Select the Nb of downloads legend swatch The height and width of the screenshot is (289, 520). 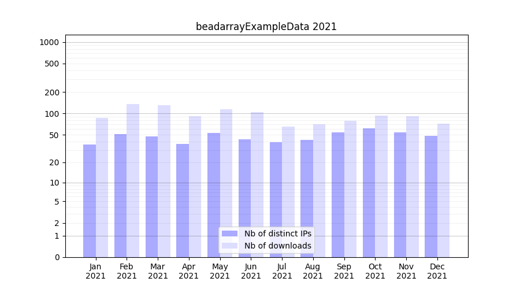coord(229,246)
